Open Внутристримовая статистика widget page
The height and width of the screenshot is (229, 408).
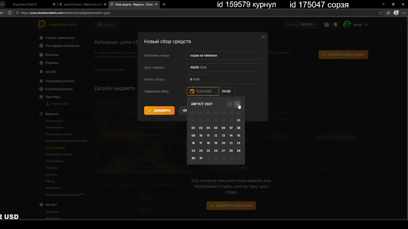coord(66,141)
